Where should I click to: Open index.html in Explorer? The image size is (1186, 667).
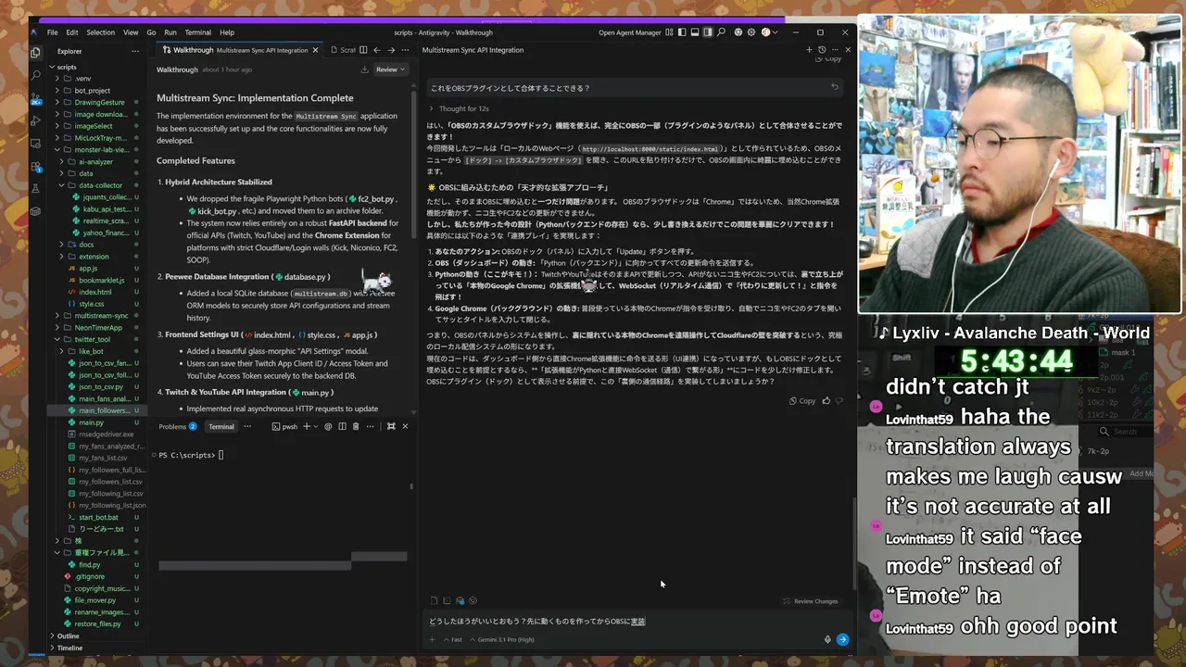[95, 292]
